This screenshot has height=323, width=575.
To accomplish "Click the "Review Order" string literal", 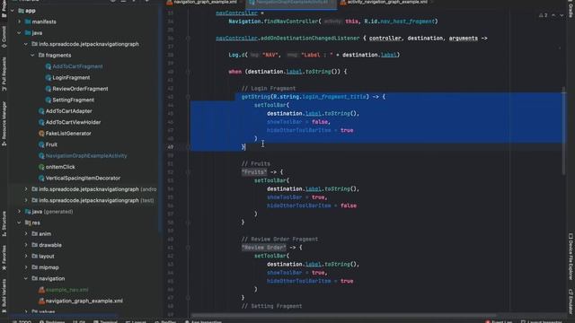I will click(x=263, y=248).
